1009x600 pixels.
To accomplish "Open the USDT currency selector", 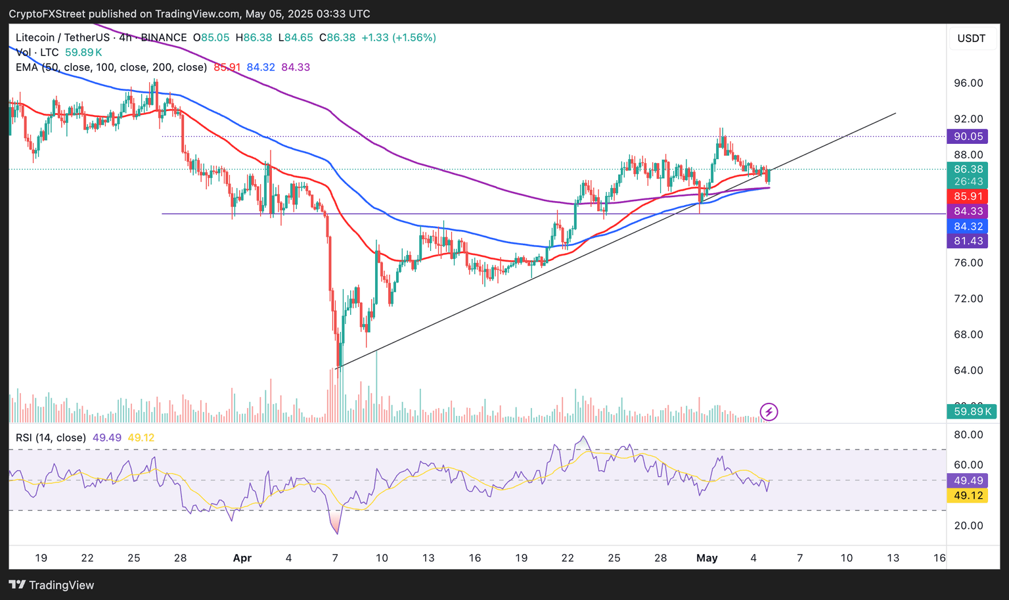I will click(x=971, y=38).
